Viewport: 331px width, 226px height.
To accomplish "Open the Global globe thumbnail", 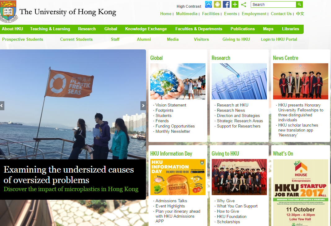I will tap(178, 82).
